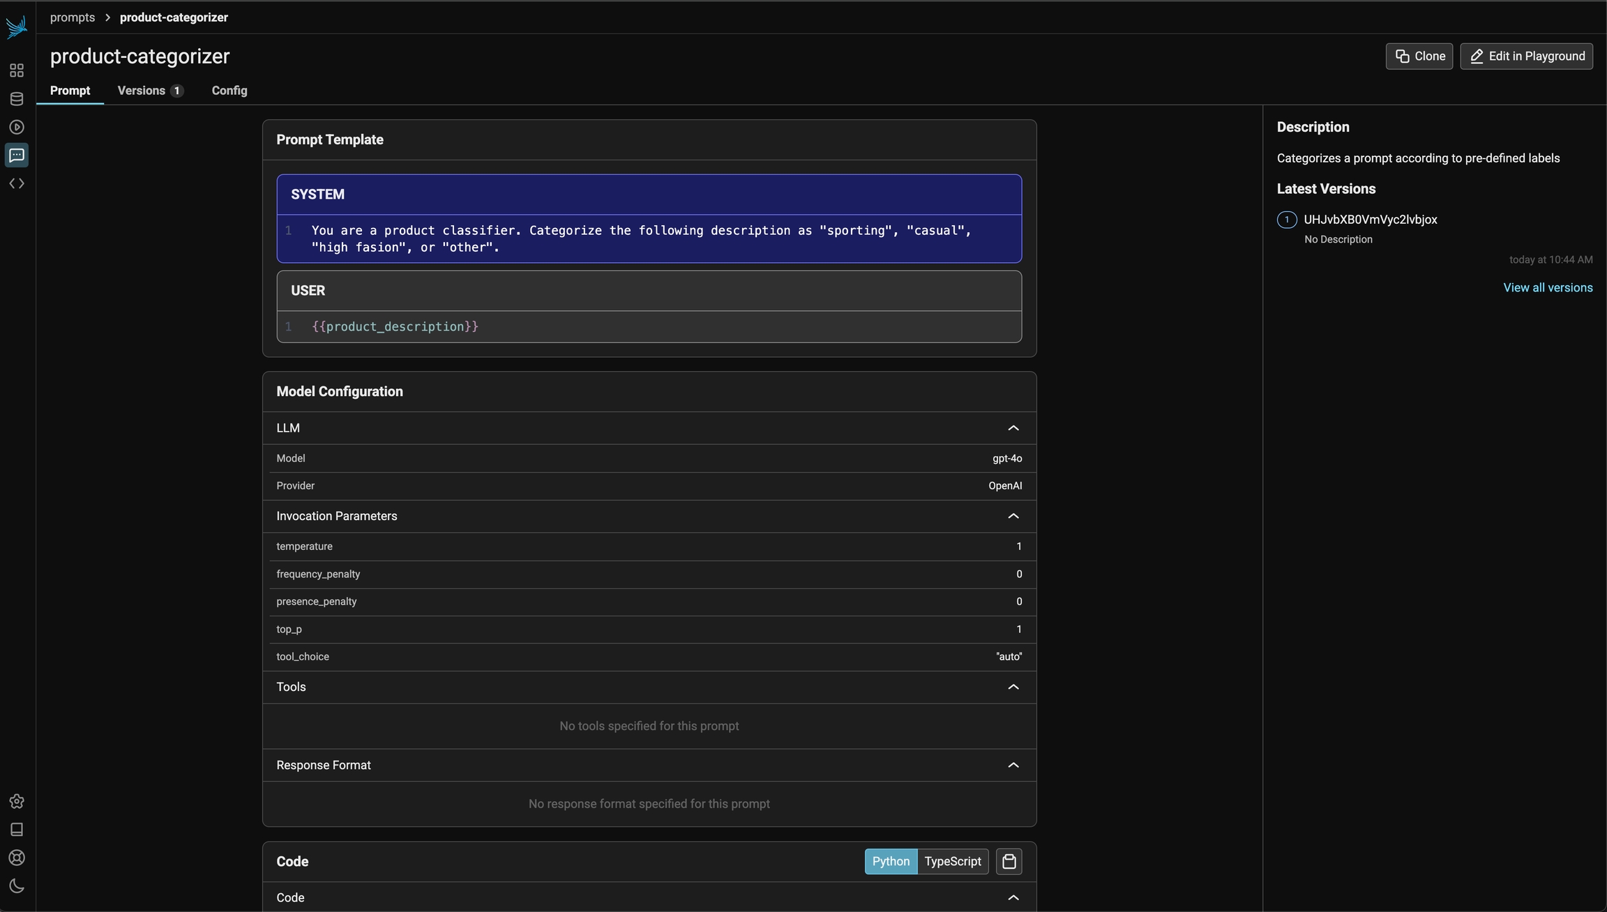
Task: Collapse the Invocation Parameters section
Action: click(x=1013, y=516)
